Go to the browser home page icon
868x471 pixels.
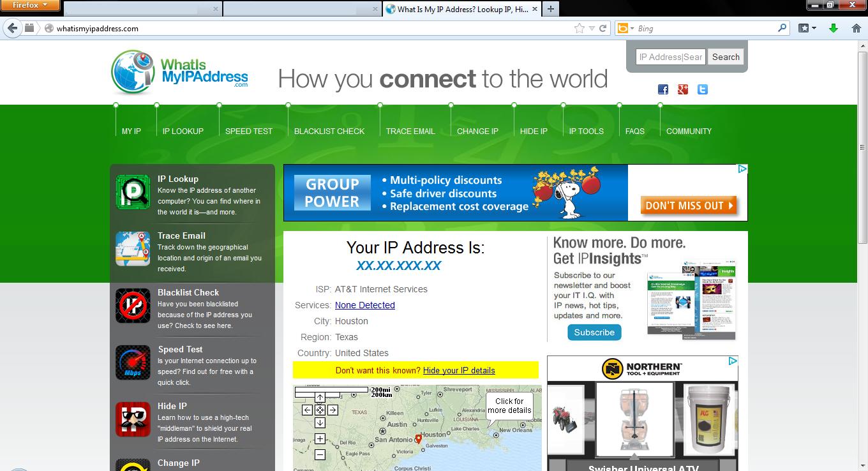(856, 28)
